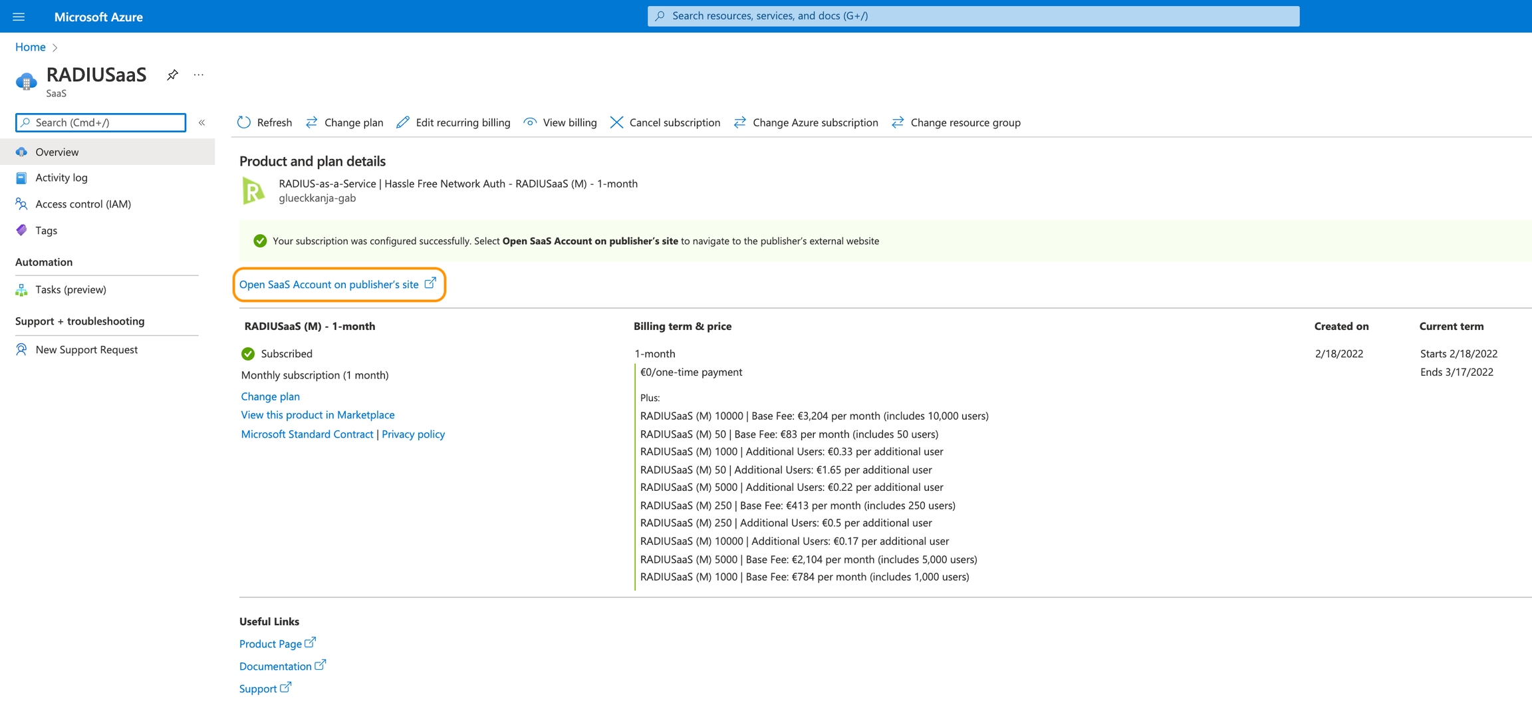The image size is (1532, 721).
Task: Open the ellipsis more options menu
Action: tap(198, 74)
